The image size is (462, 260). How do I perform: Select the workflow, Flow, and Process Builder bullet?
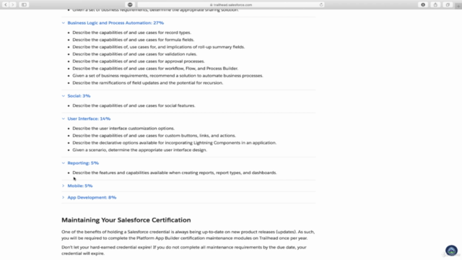pyautogui.click(x=155, y=69)
